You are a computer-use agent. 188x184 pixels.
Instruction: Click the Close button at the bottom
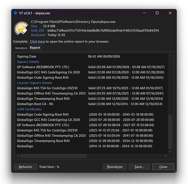click(163, 167)
